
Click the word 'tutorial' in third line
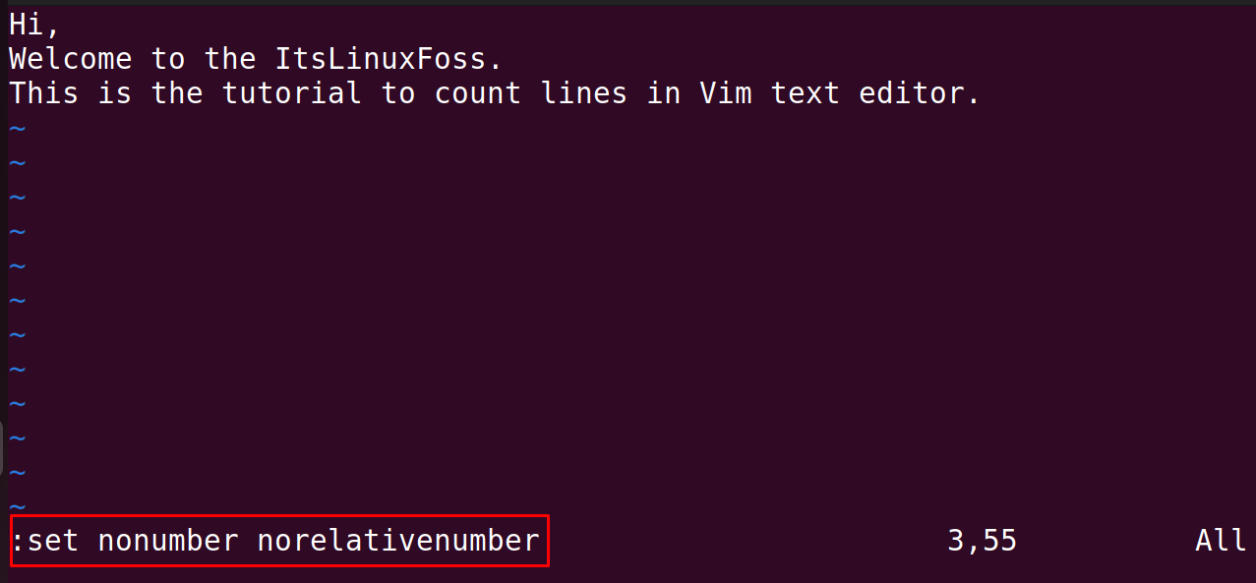click(x=292, y=93)
